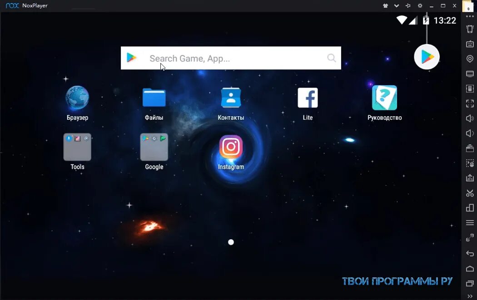This screenshot has height=300, width=477.
Task: Open the Браузер app
Action: (77, 98)
